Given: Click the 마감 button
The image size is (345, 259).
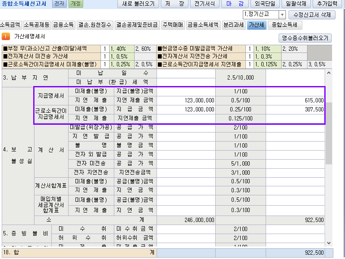Looking at the screenshot, I should (x=235, y=4).
